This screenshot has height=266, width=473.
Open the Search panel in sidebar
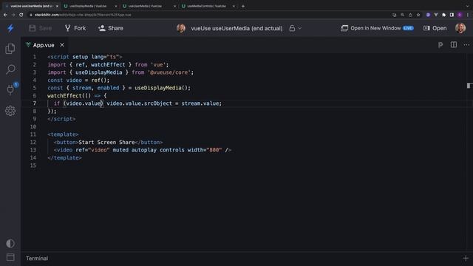[10, 69]
